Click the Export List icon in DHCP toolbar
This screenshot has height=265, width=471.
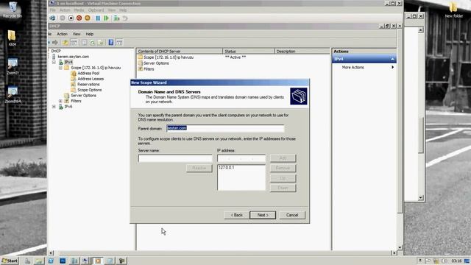tap(101, 43)
